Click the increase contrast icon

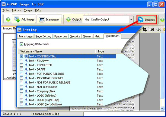152,29
